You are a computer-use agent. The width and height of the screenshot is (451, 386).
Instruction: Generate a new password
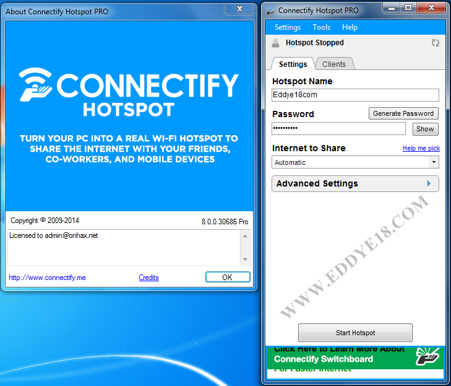(x=403, y=113)
